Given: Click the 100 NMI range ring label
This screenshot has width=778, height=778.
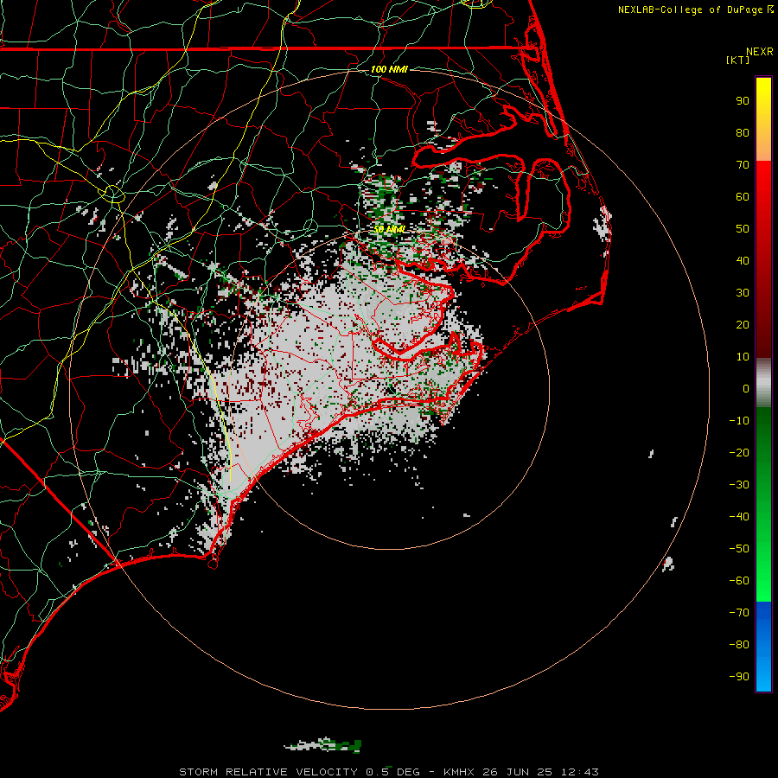Looking at the screenshot, I should (389, 69).
